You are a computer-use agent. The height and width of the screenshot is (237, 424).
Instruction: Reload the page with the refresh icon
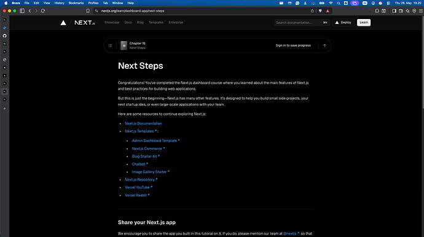point(43,11)
